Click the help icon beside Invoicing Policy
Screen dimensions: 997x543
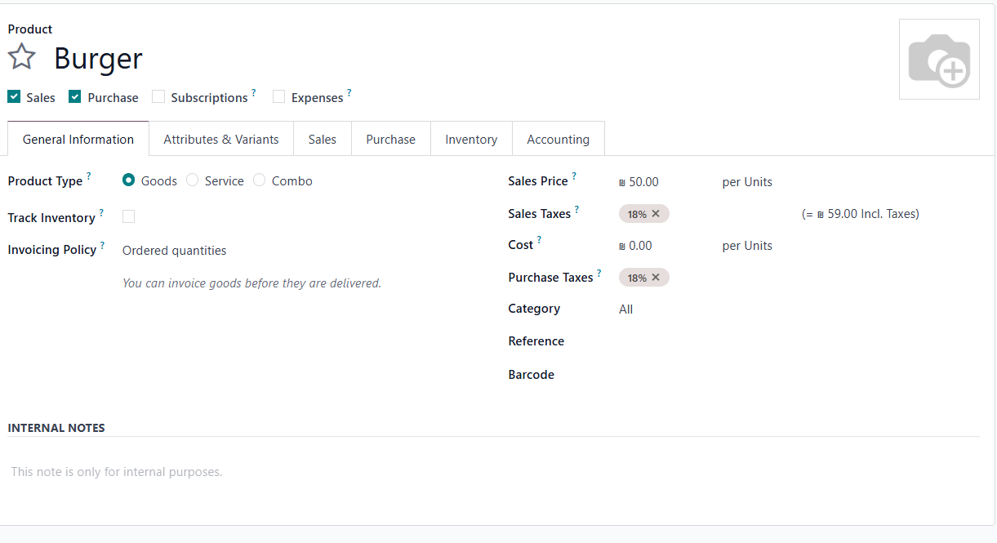click(102, 245)
